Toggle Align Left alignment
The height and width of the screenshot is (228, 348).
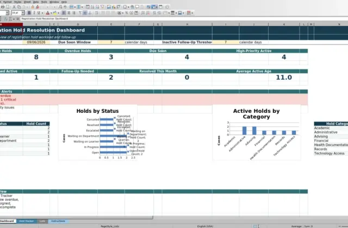tap(64, 13)
